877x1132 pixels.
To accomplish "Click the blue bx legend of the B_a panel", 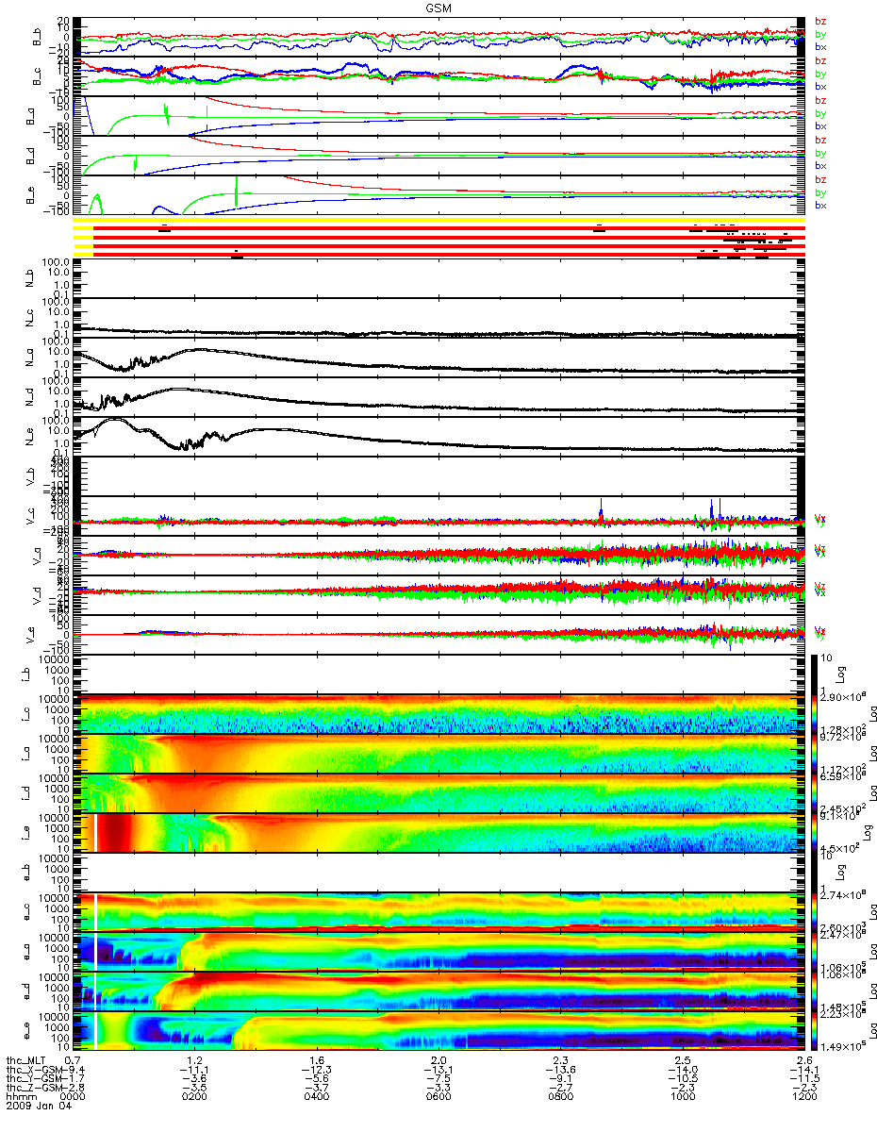I will [820, 125].
